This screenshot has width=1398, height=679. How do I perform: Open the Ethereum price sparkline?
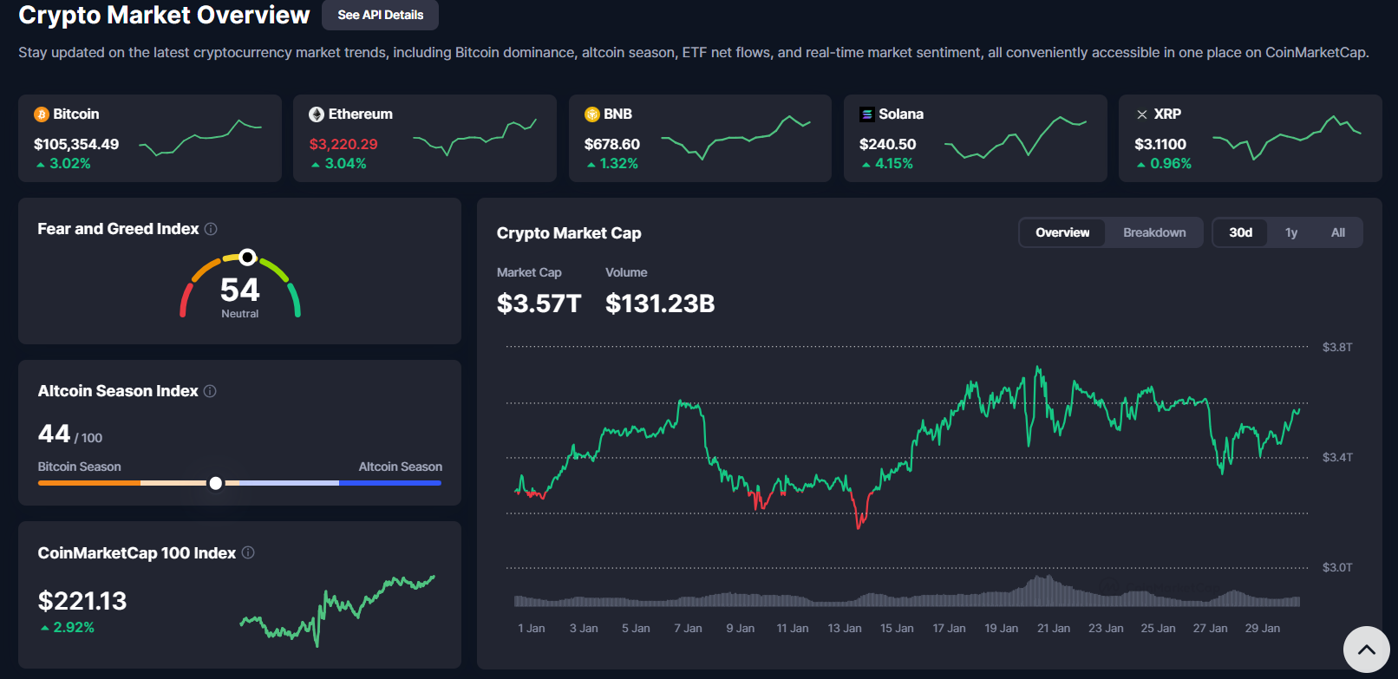[475, 137]
